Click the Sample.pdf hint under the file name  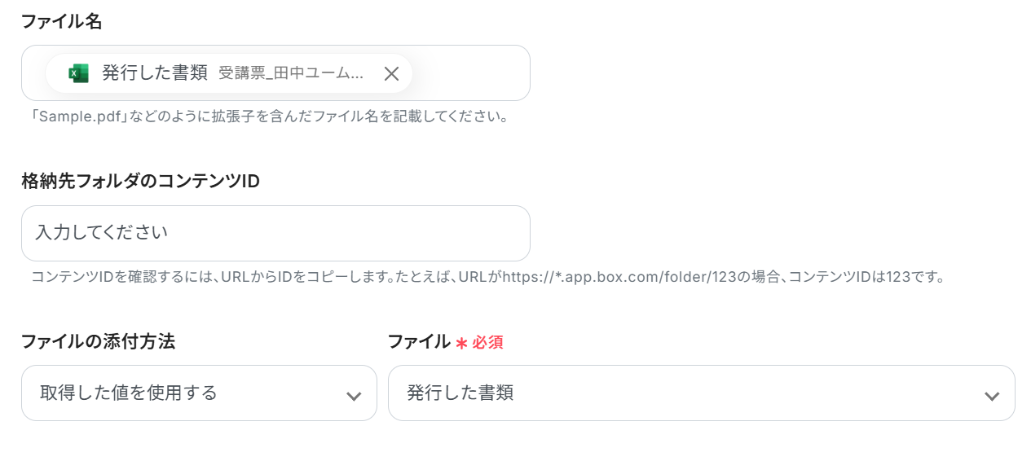pyautogui.click(x=269, y=116)
